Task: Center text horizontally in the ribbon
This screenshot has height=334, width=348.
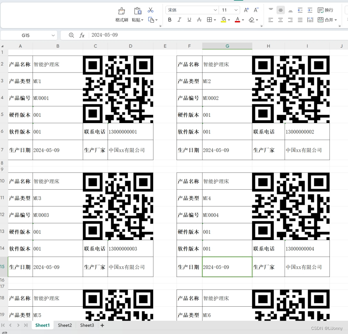Action: 280,20
